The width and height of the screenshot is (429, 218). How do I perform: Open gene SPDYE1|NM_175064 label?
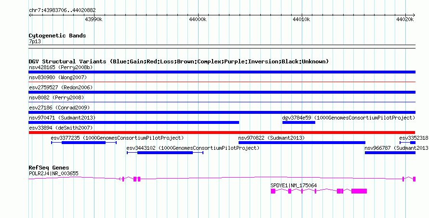[x=294, y=185]
